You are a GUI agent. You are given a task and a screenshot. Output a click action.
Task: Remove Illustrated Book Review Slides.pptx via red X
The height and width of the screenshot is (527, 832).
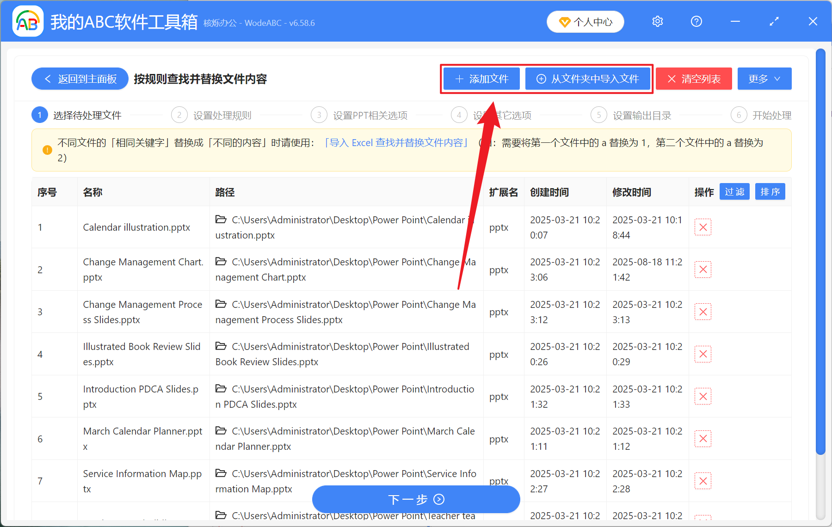(x=703, y=354)
